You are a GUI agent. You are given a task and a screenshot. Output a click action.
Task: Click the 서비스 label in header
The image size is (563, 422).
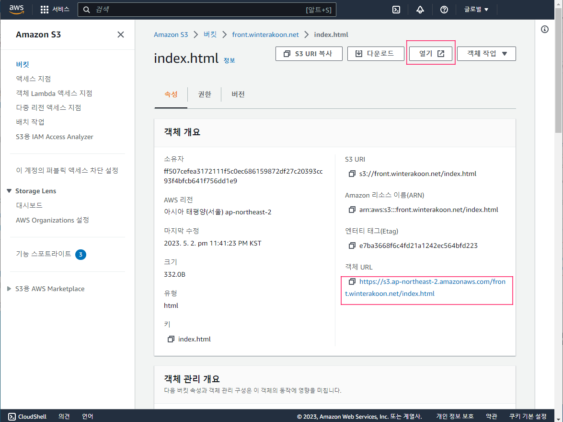[x=61, y=9]
